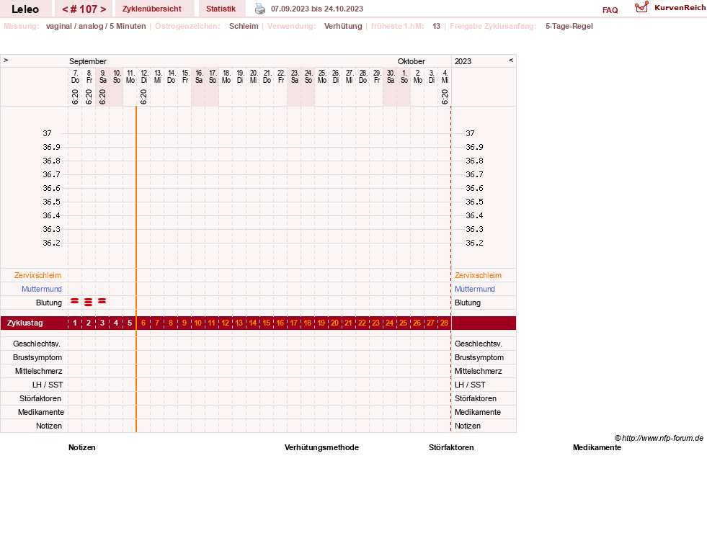Screen dimensions: 707x533
Task: Open the Statistik tab
Action: point(221,9)
